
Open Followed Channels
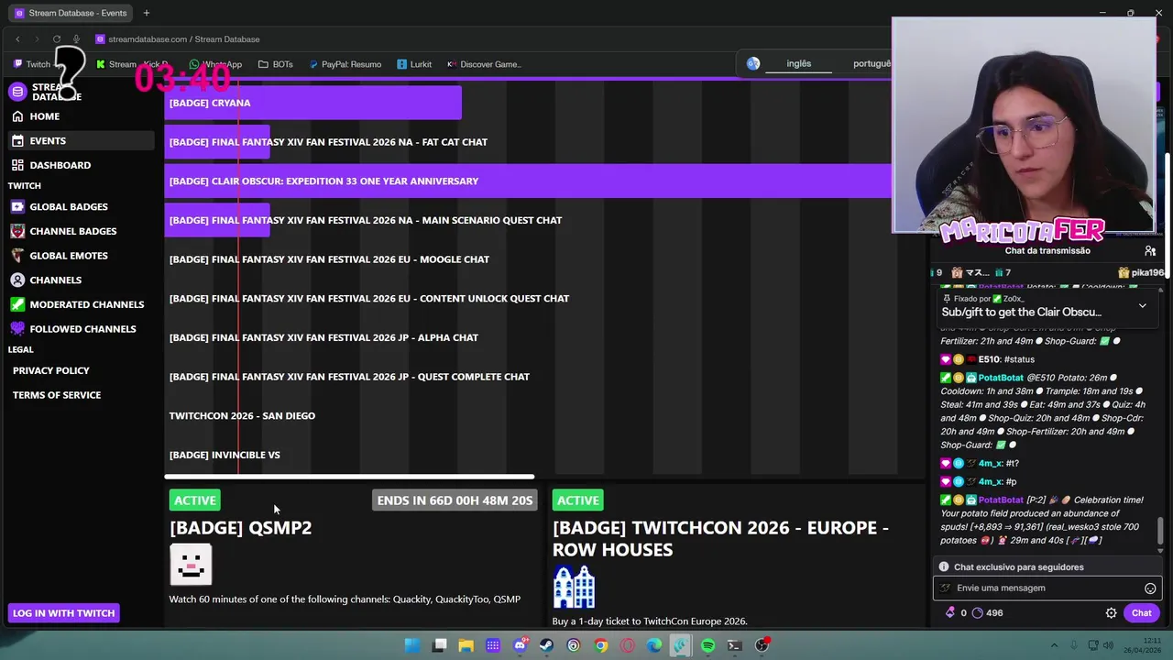82,329
